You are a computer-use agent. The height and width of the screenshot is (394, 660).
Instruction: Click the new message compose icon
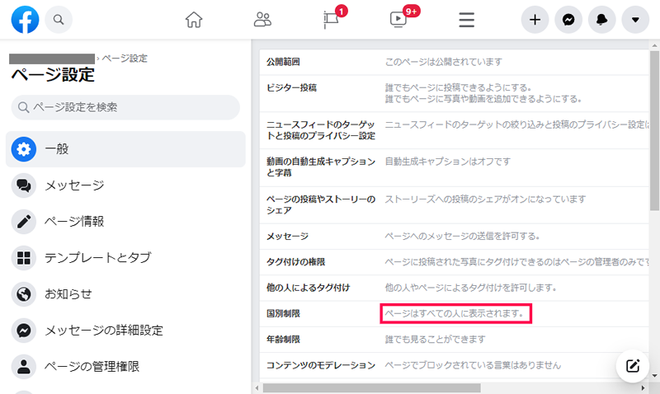[633, 366]
